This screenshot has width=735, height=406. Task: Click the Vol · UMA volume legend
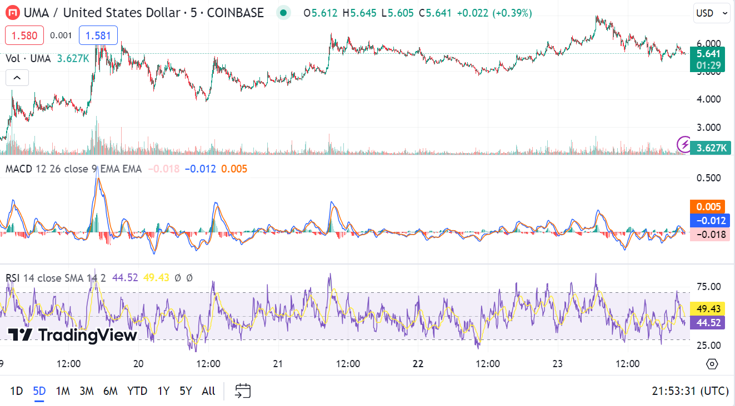(28, 58)
